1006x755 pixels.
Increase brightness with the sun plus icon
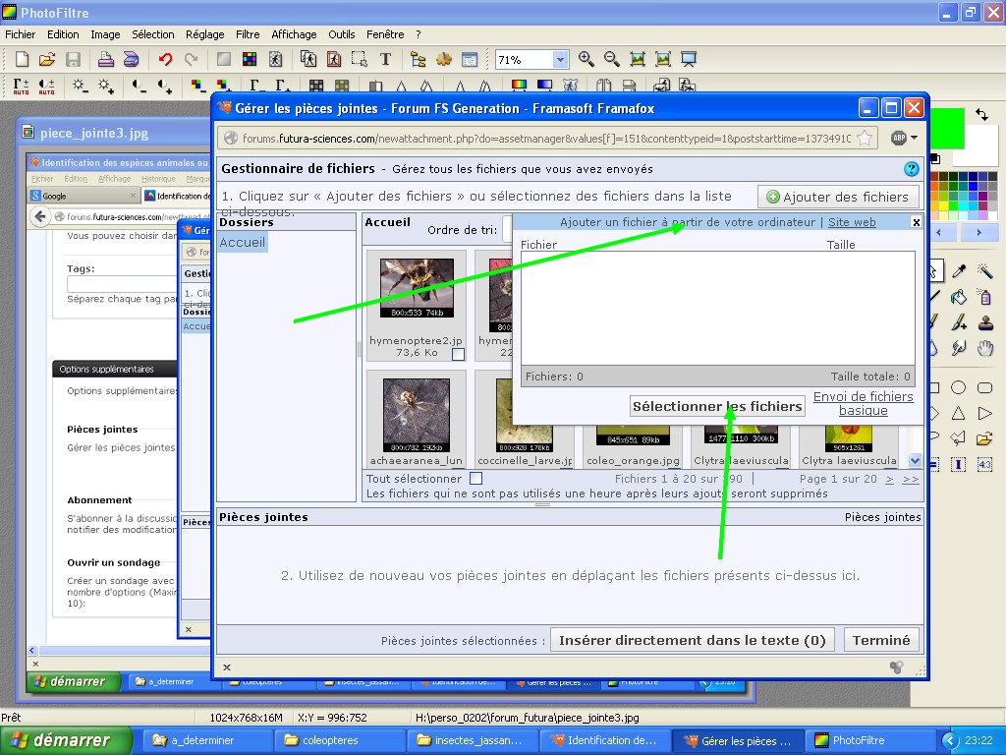coord(106,87)
